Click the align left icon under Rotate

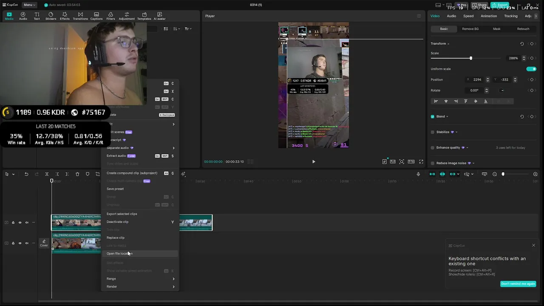tap(436, 101)
